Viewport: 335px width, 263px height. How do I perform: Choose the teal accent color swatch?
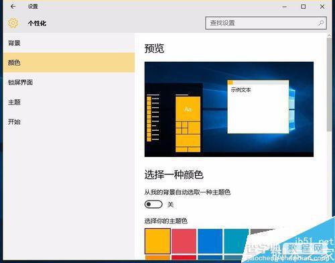[x=237, y=241]
